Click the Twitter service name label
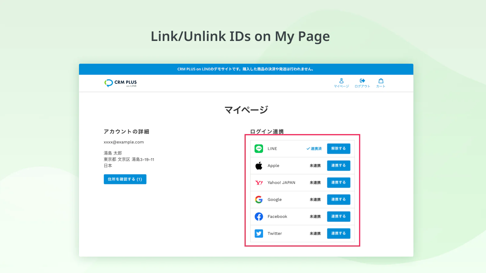 (x=275, y=234)
